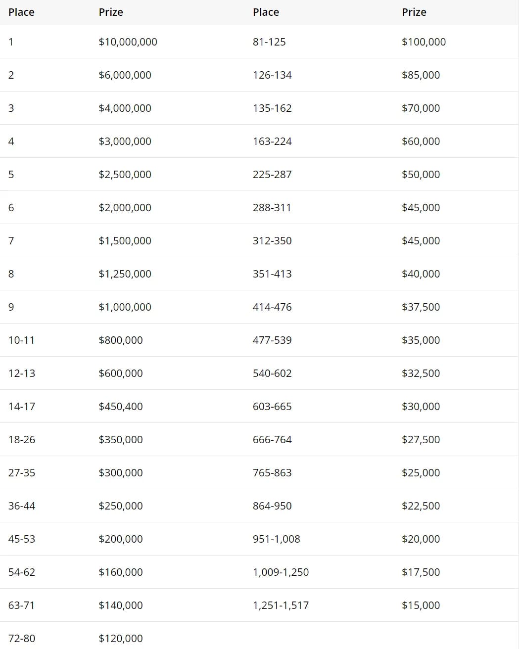521x649 pixels.
Task: Select the $1,250,000 prize cell
Action: pos(125,274)
